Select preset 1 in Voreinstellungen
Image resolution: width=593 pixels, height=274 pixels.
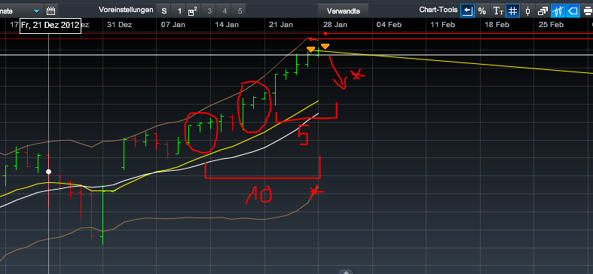pos(179,11)
